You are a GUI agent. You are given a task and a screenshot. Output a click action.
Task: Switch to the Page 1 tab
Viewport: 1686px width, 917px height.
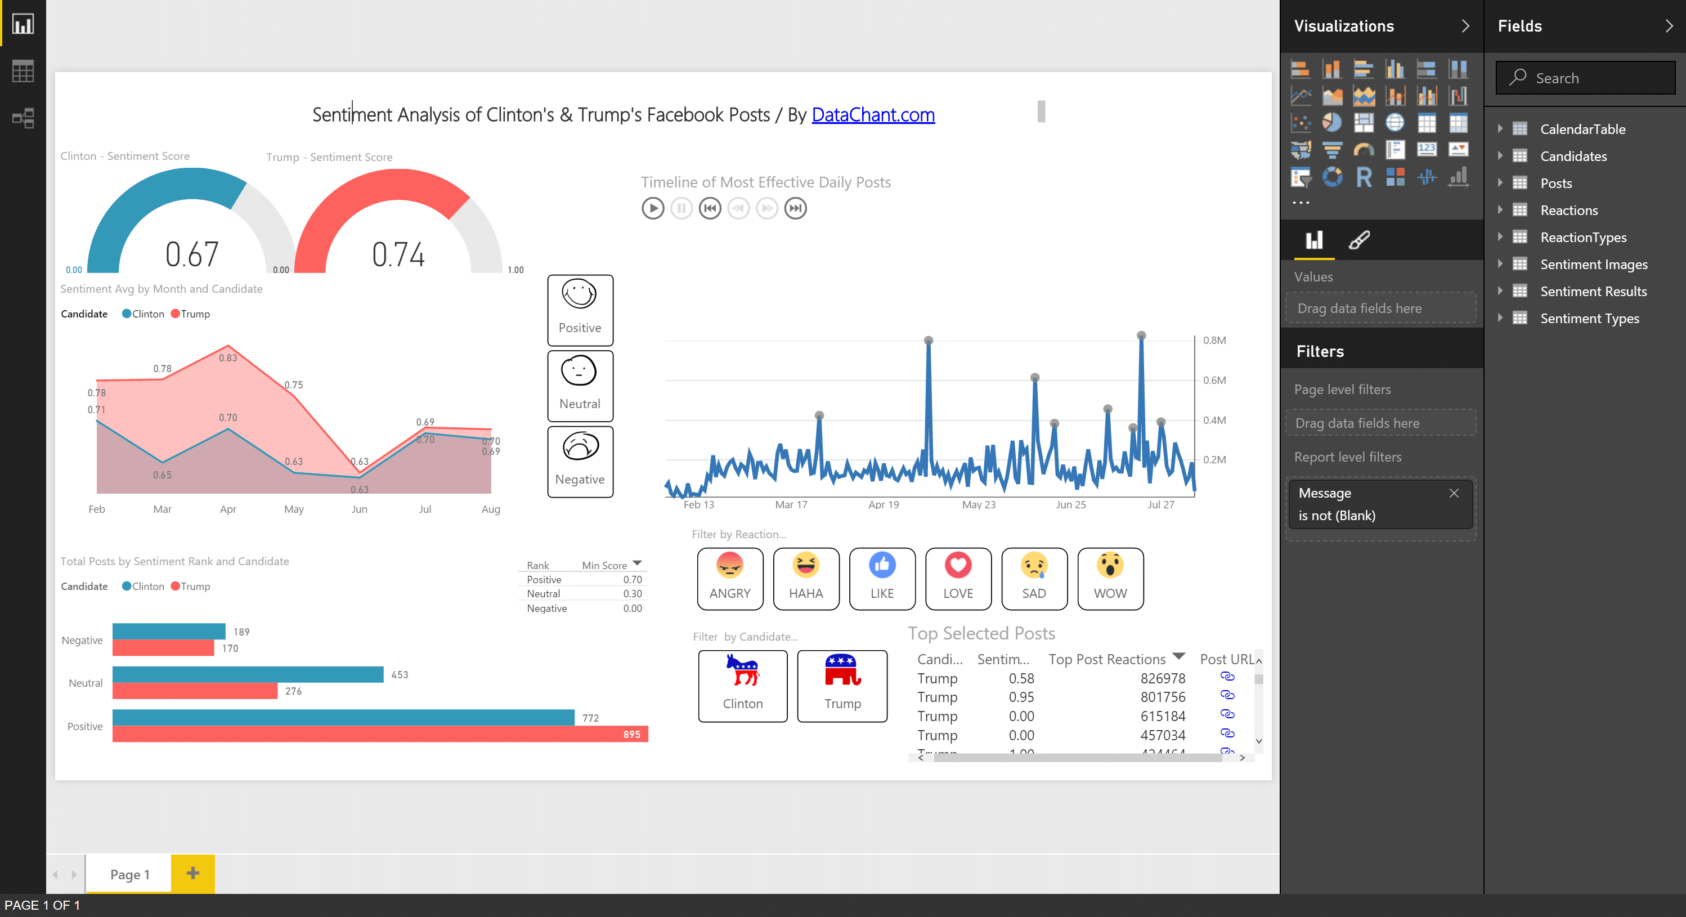129,874
